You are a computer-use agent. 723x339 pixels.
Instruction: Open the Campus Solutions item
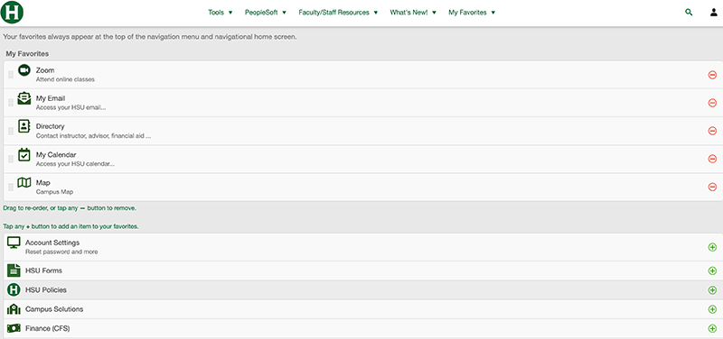pos(54,309)
